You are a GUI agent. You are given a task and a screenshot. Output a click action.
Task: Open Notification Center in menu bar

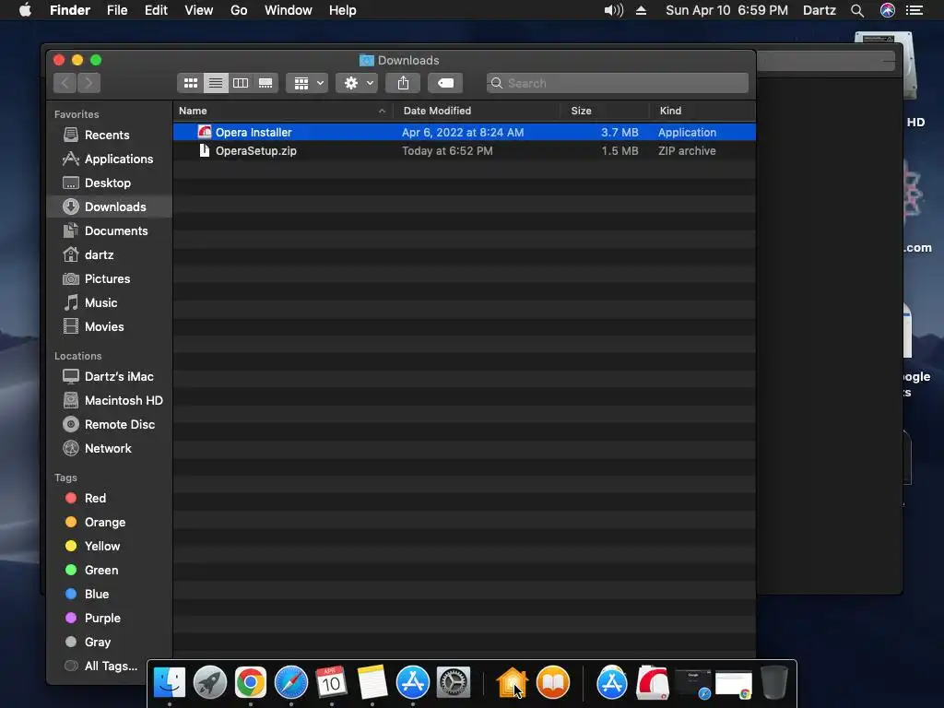[914, 10]
